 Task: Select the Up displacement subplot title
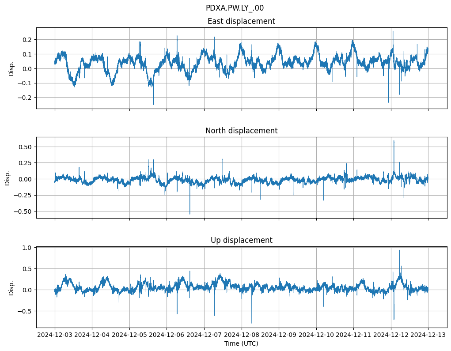tap(241, 240)
